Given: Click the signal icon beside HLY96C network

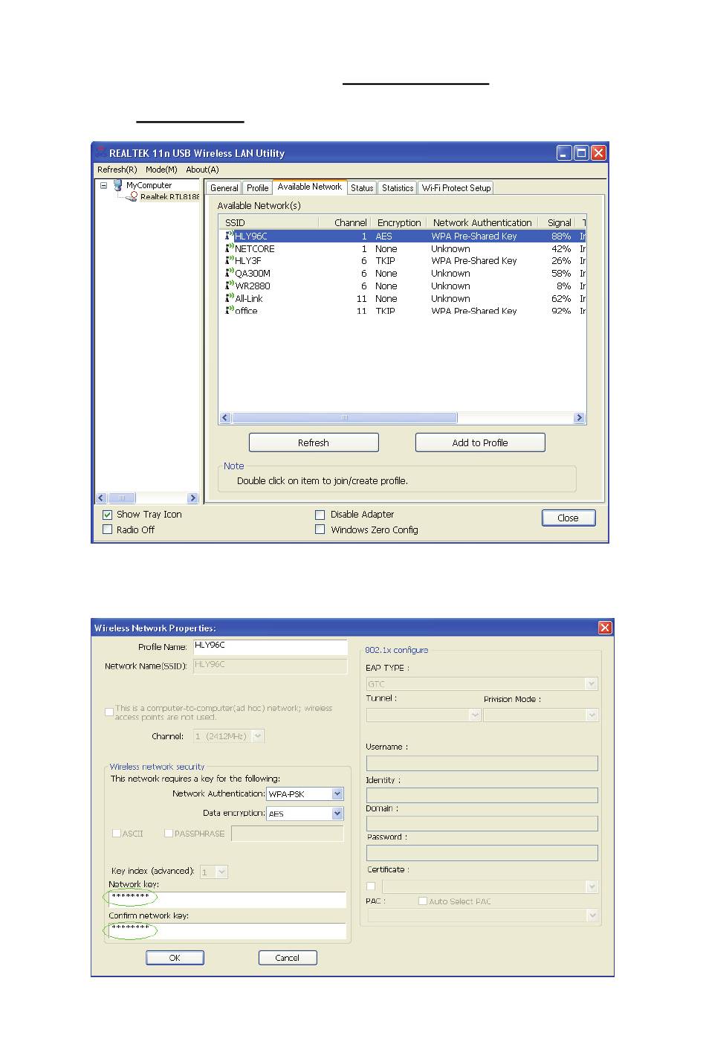Looking at the screenshot, I should (230, 236).
